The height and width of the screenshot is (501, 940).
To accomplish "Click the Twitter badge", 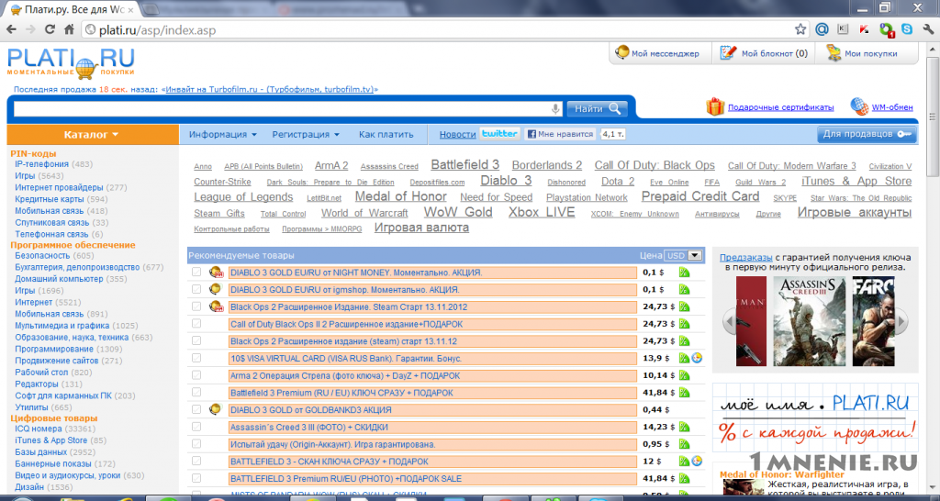I will click(x=499, y=134).
